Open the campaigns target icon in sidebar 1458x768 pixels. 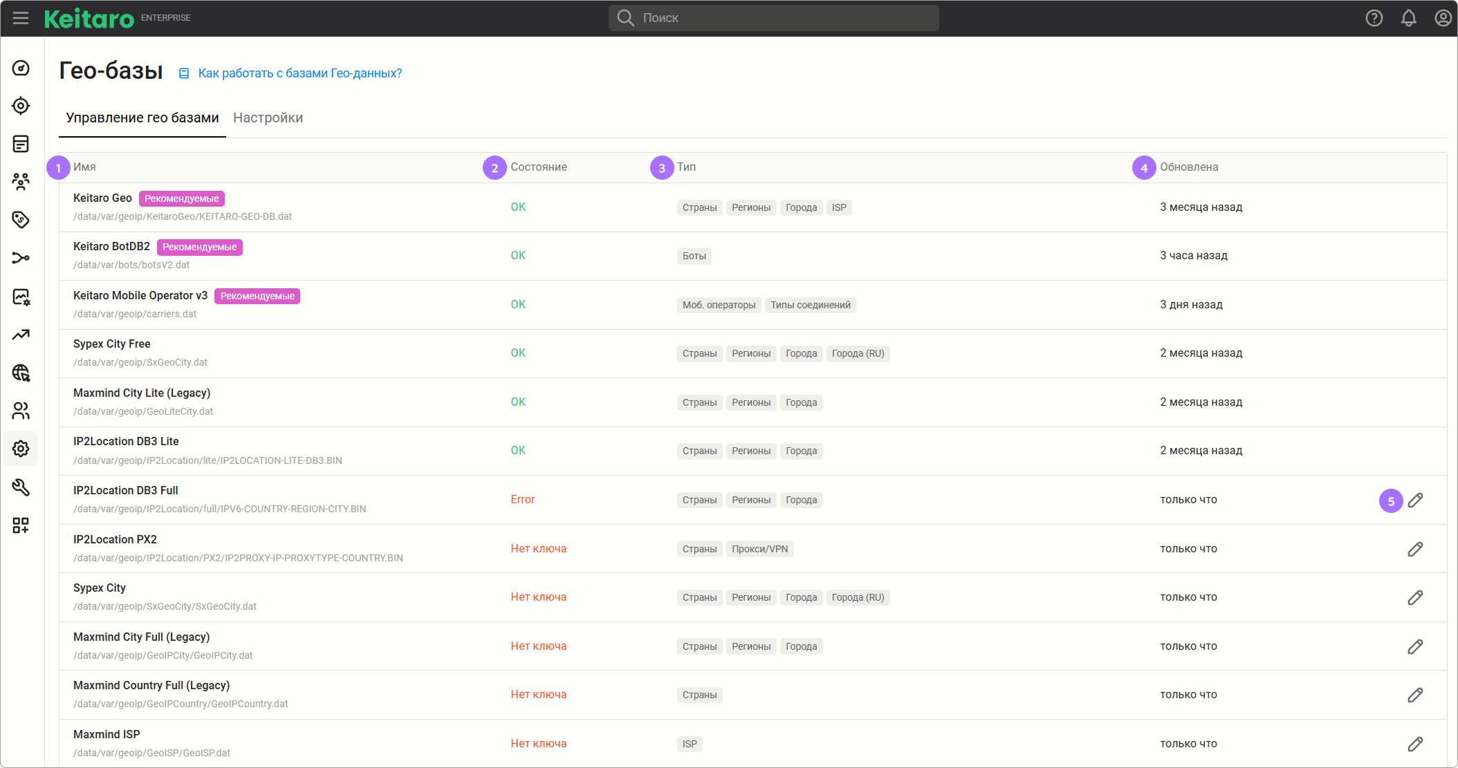pyautogui.click(x=21, y=106)
